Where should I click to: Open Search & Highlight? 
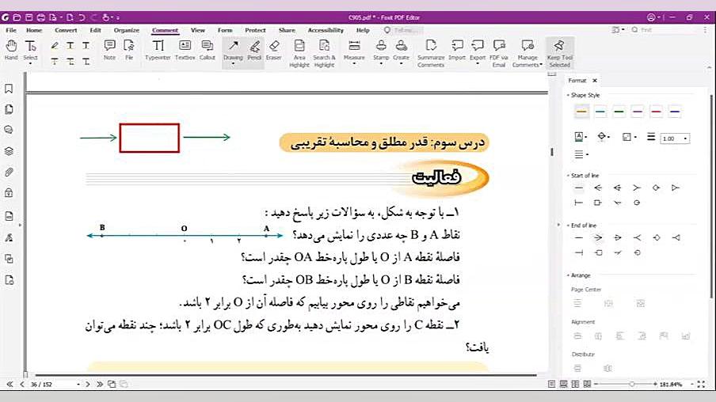(x=324, y=53)
